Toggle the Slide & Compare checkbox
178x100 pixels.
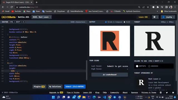[106, 22]
